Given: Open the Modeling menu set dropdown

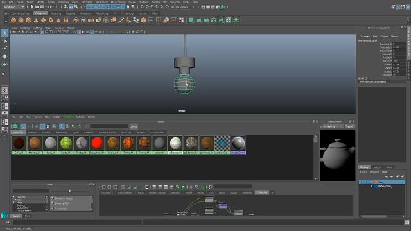Looking at the screenshot, I should coord(14,7).
